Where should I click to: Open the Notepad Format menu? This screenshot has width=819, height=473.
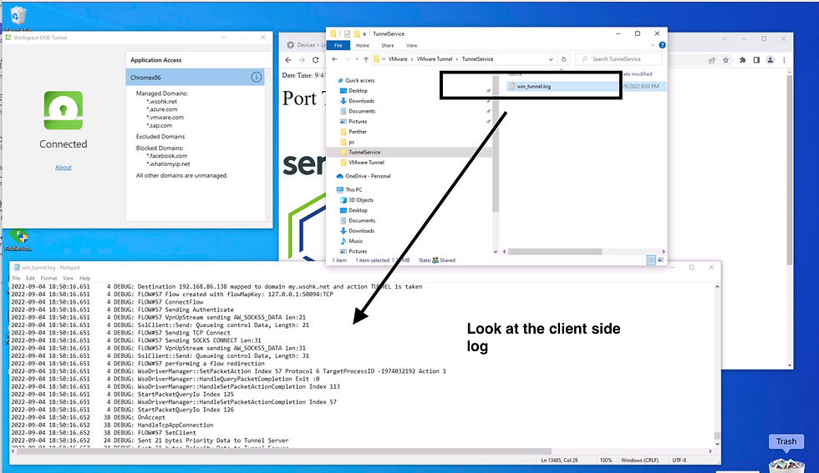pos(48,278)
